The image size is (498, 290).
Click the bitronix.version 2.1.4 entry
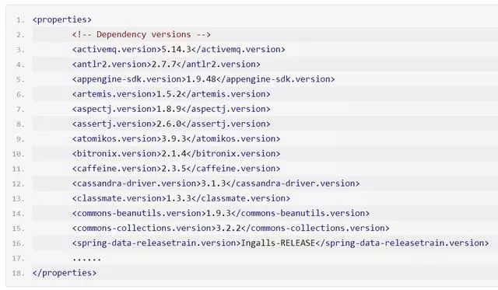tap(176, 154)
